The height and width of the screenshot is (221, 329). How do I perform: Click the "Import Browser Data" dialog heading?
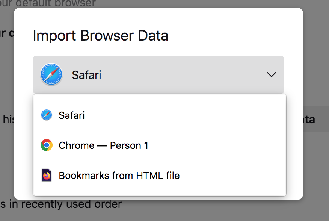click(100, 36)
